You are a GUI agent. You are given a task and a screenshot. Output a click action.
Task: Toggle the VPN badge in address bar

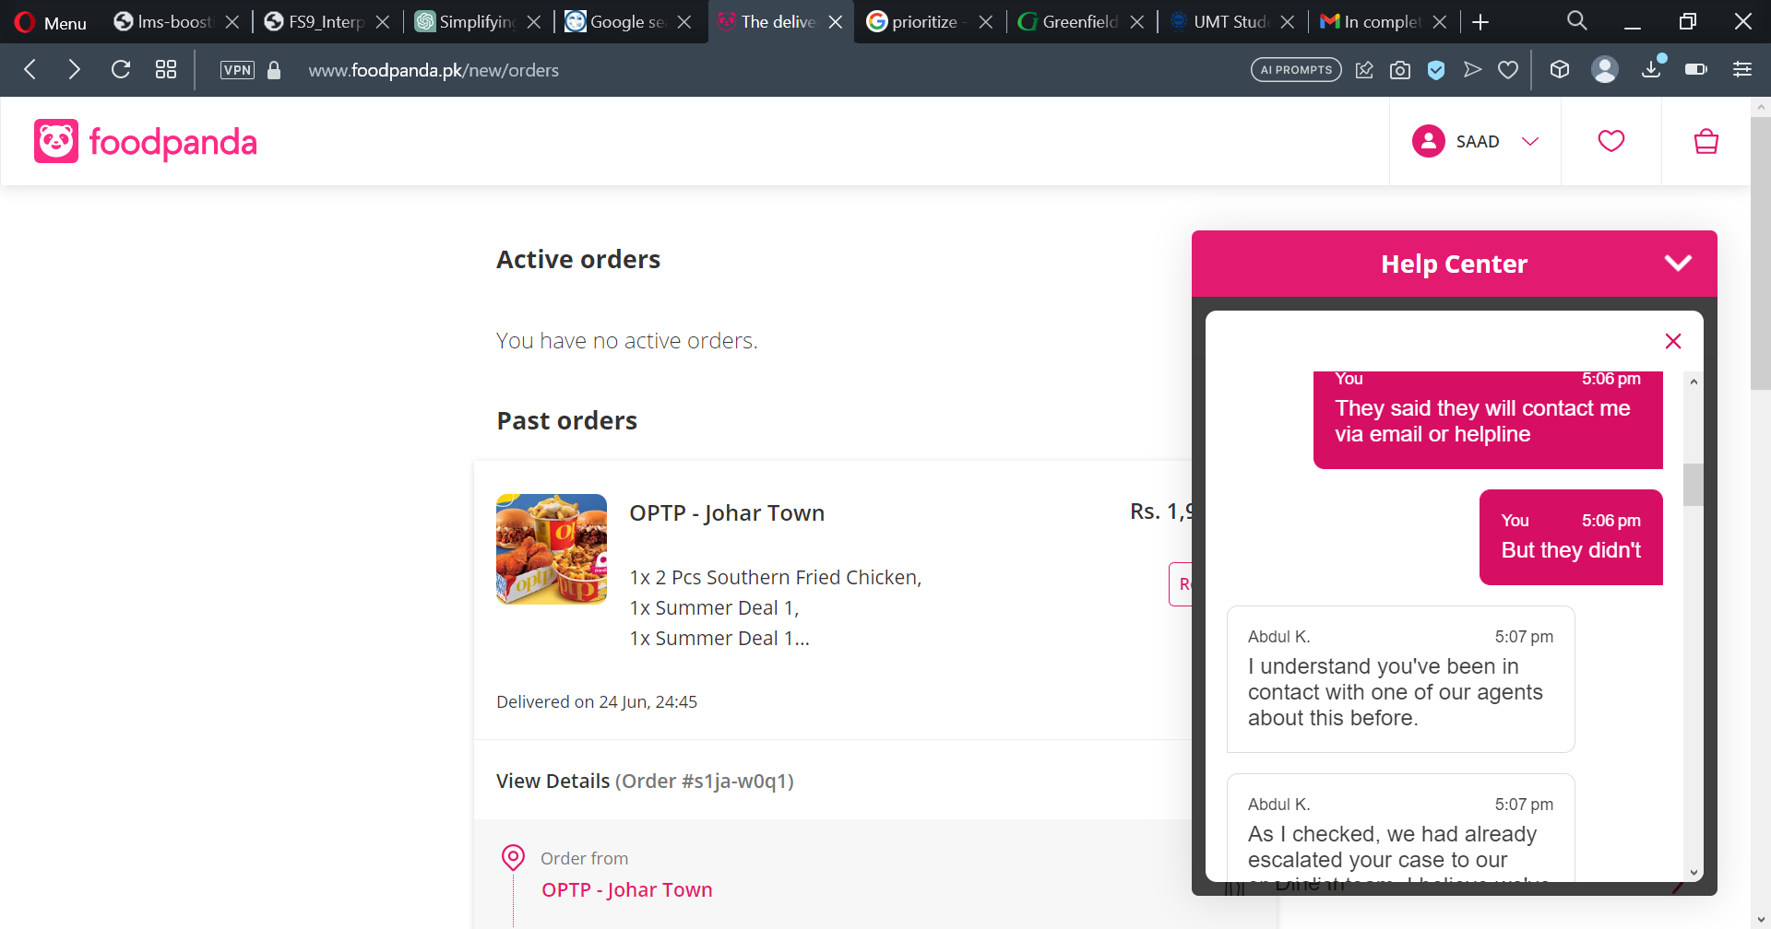236,69
